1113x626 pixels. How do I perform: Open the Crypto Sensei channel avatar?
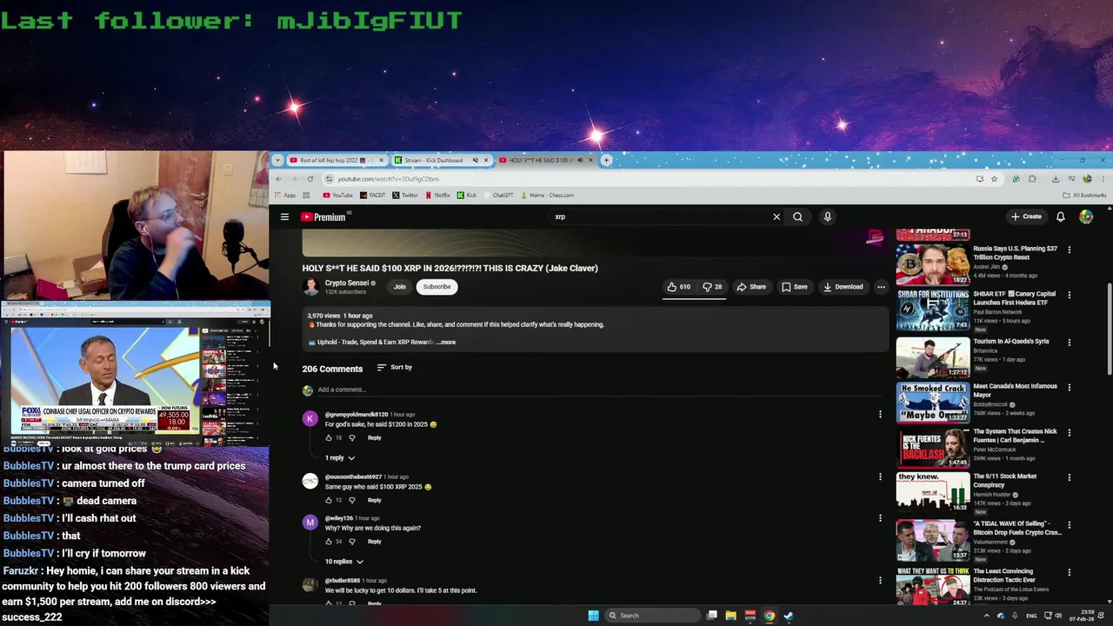[310, 287]
